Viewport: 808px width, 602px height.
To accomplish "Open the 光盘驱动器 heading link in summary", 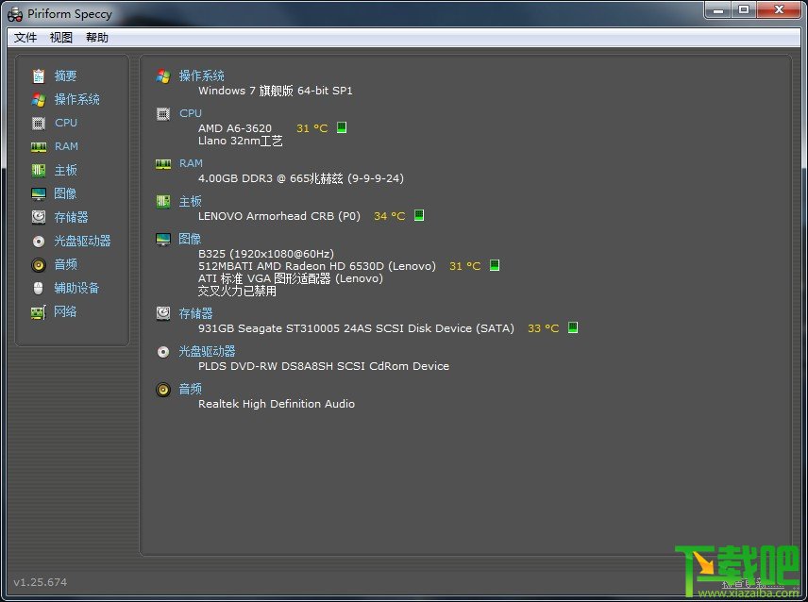I will click(207, 352).
